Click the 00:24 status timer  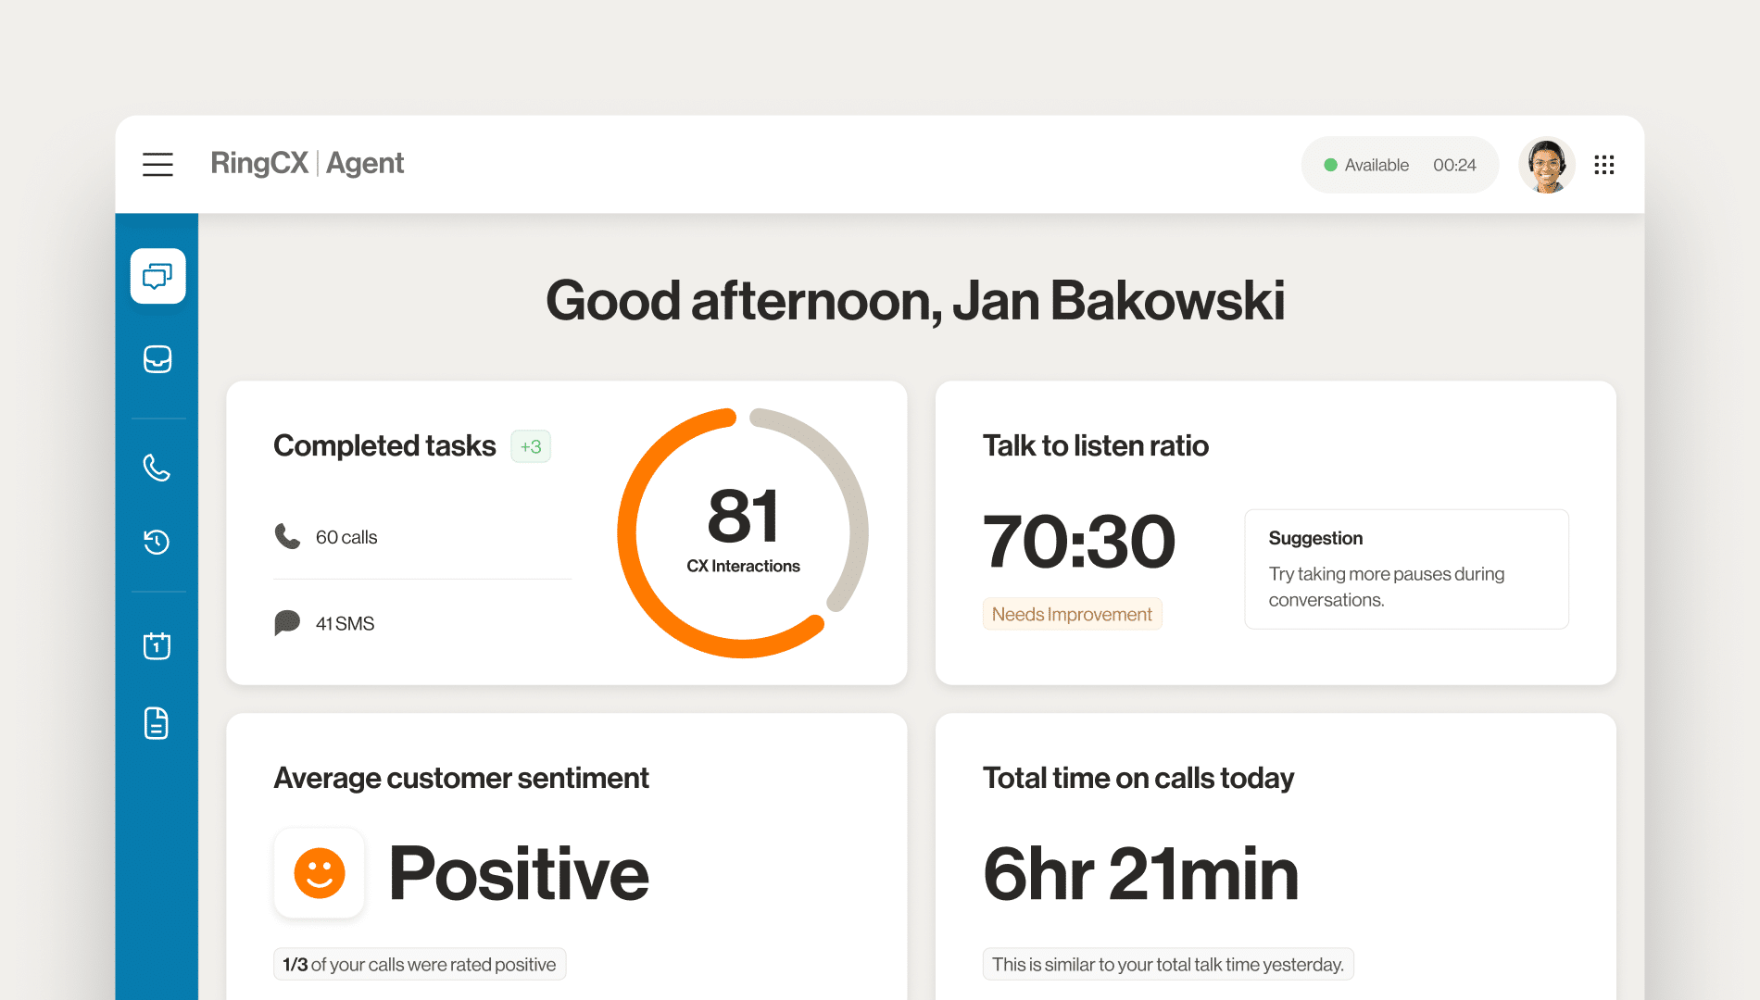tap(1454, 165)
